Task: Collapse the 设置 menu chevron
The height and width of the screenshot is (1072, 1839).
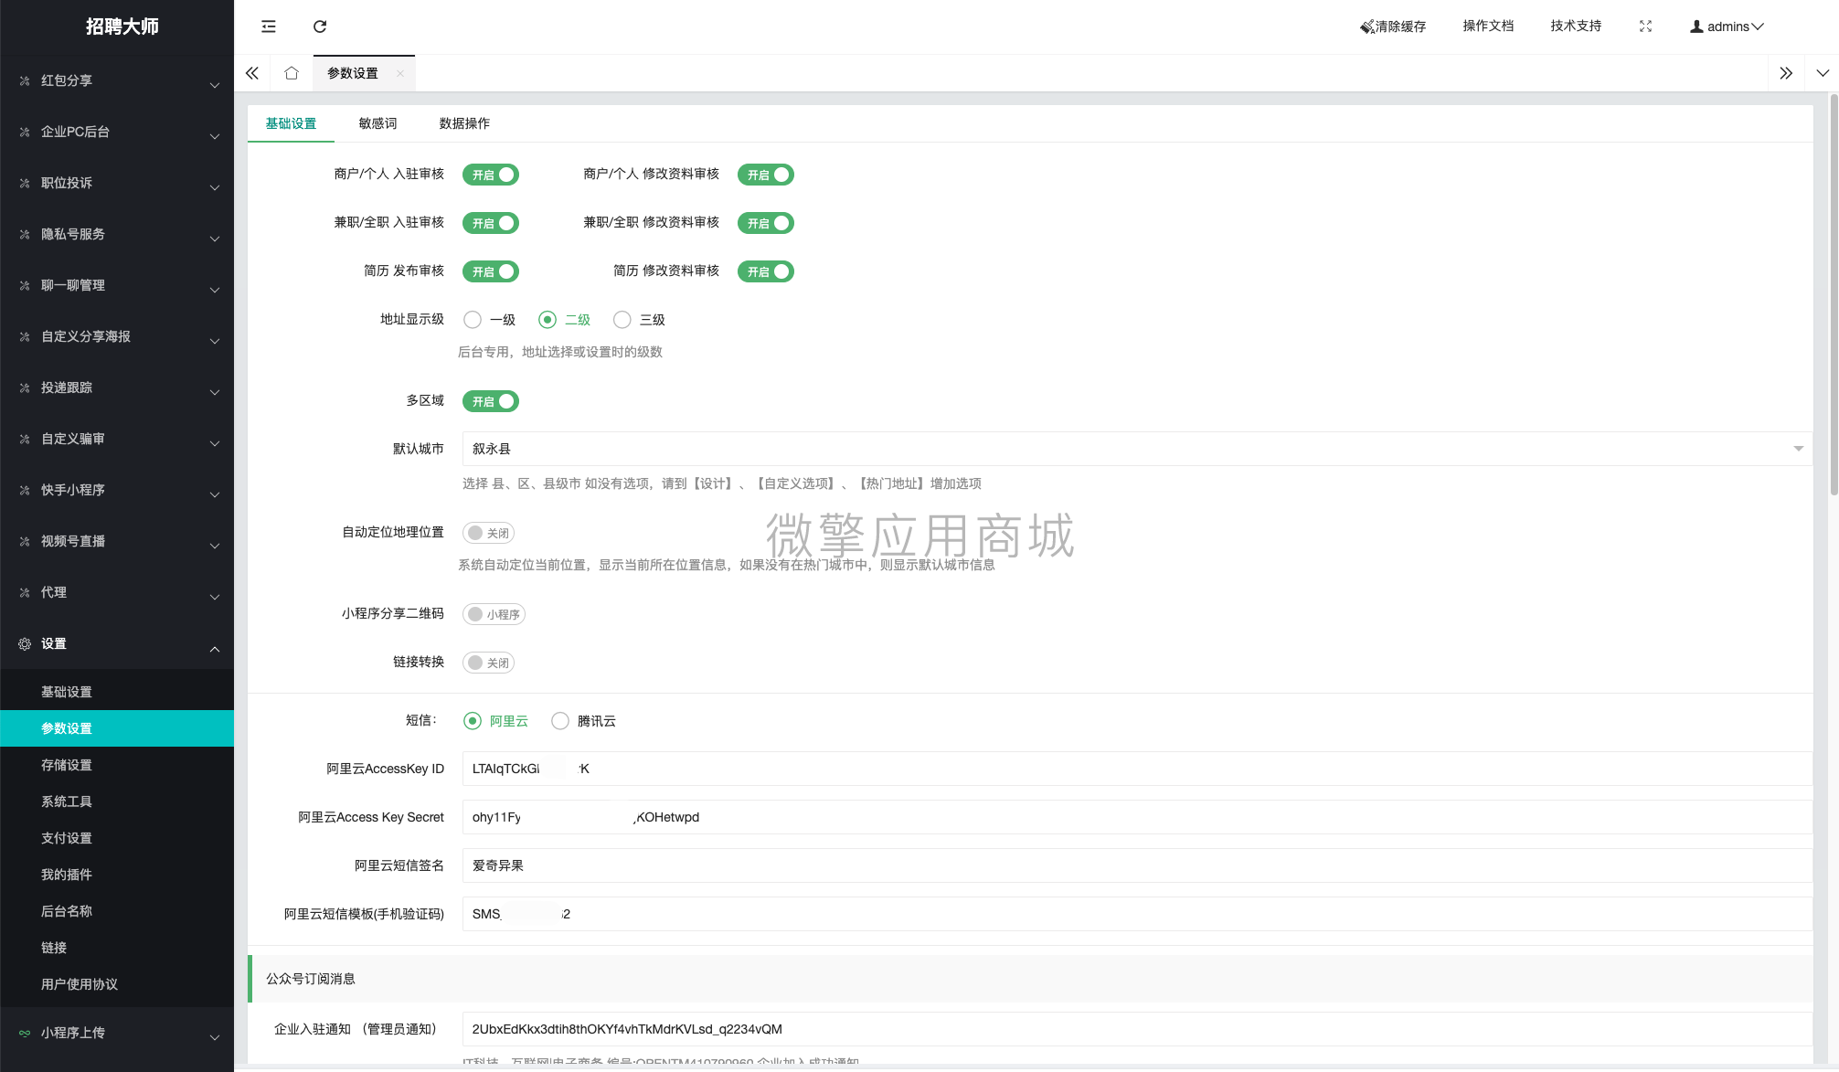Action: pos(215,648)
